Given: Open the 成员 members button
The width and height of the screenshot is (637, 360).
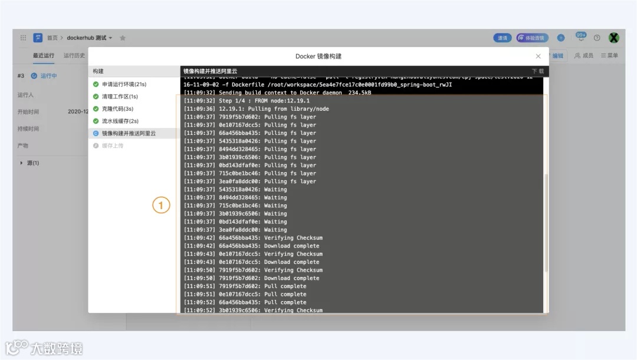Looking at the screenshot, I should (x=584, y=55).
